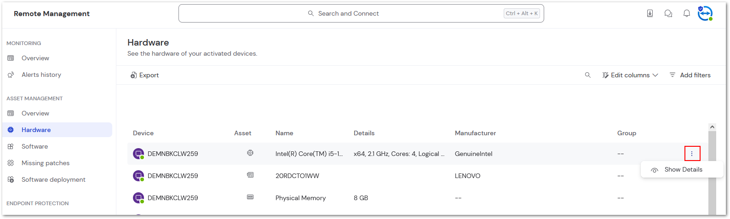Open Monitoring Overview in sidebar
This screenshot has height=219, width=730.
[x=35, y=58]
